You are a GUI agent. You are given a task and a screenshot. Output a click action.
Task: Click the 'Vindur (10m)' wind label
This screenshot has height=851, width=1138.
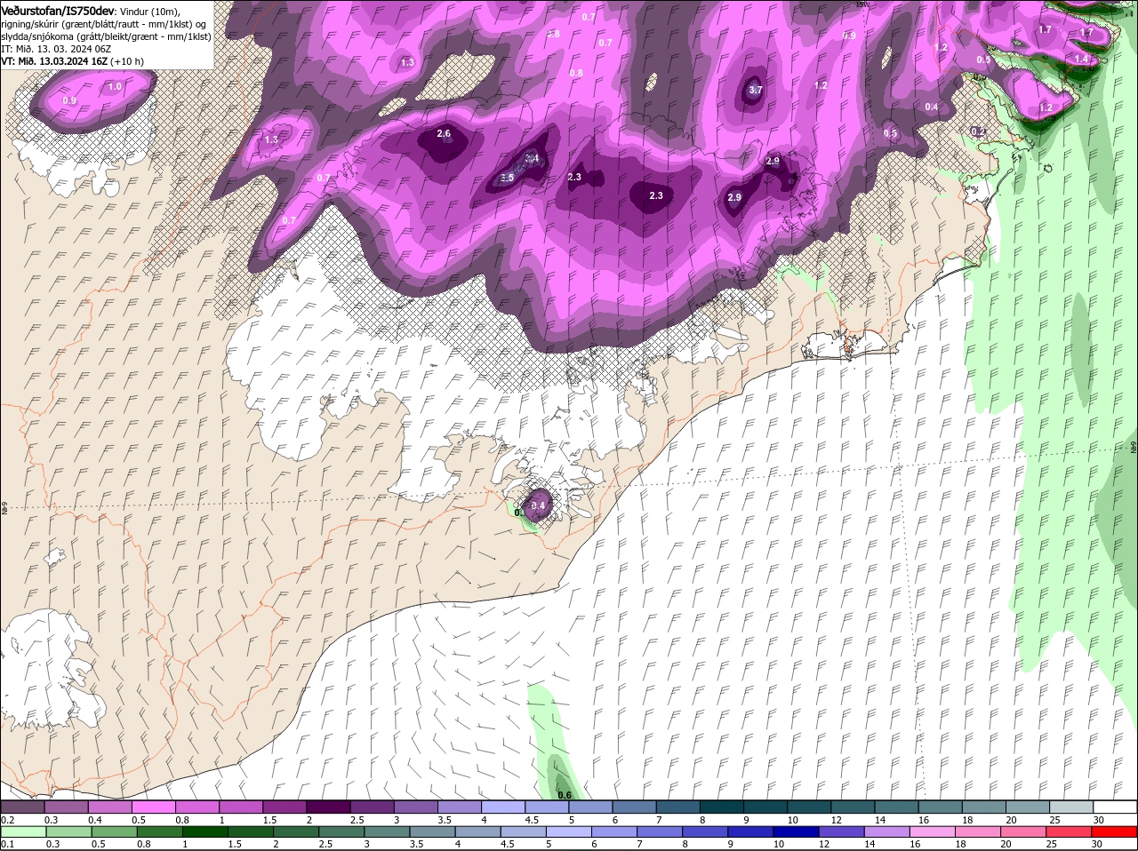coord(148,11)
